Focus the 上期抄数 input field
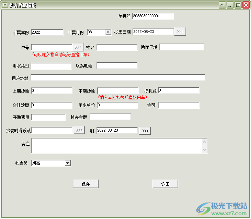Image resolution: width=251 pixels, height=219 pixels. click(52, 90)
